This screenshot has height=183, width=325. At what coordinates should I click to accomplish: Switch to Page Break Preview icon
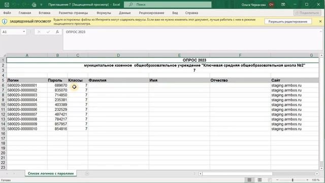(x=270, y=180)
